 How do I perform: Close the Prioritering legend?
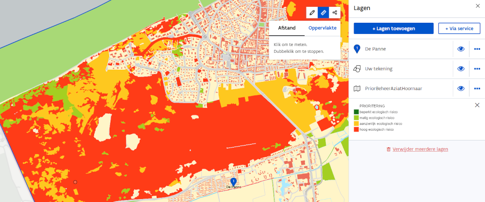click(477, 105)
